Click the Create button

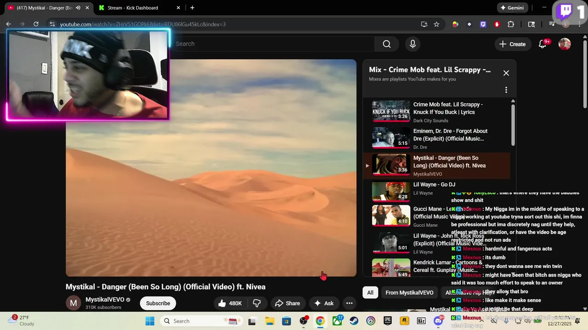click(x=512, y=44)
